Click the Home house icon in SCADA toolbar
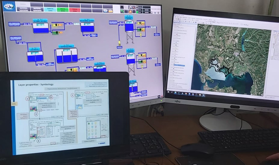This screenshot has height=165, width=279. click(x=122, y=7)
